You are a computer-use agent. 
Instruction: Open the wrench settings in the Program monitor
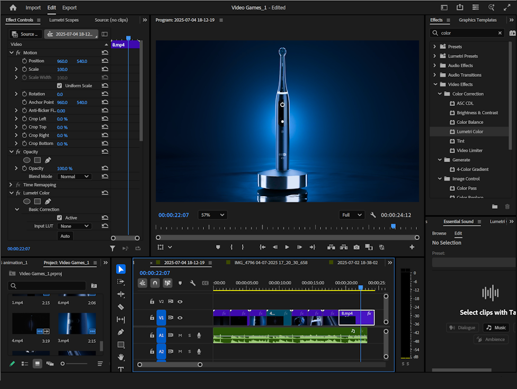click(373, 215)
